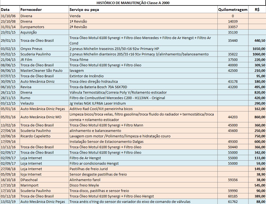Select the 'Troca óleo direção hidraulica' cell

143,82
